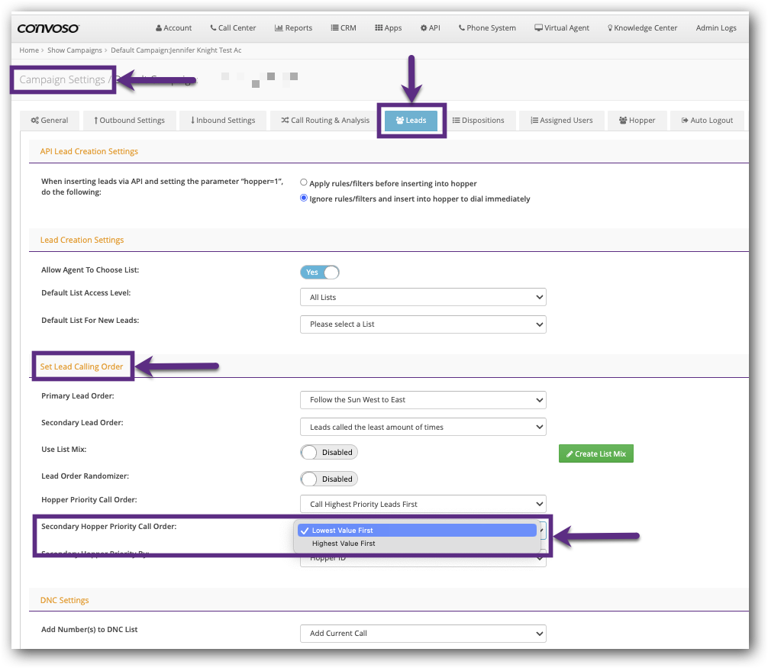Click the Phone System handset icon

461,28
